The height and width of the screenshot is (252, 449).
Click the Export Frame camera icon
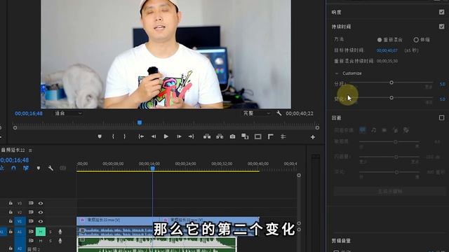[x=232, y=136]
